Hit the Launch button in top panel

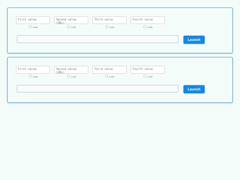[x=194, y=40]
